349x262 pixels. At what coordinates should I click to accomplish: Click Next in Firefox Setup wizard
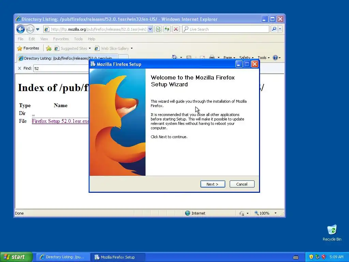pyautogui.click(x=213, y=184)
